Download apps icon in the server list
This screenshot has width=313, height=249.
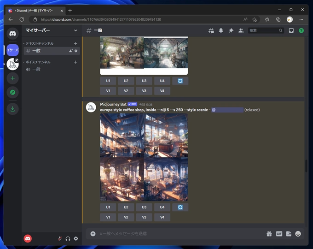coord(12,109)
